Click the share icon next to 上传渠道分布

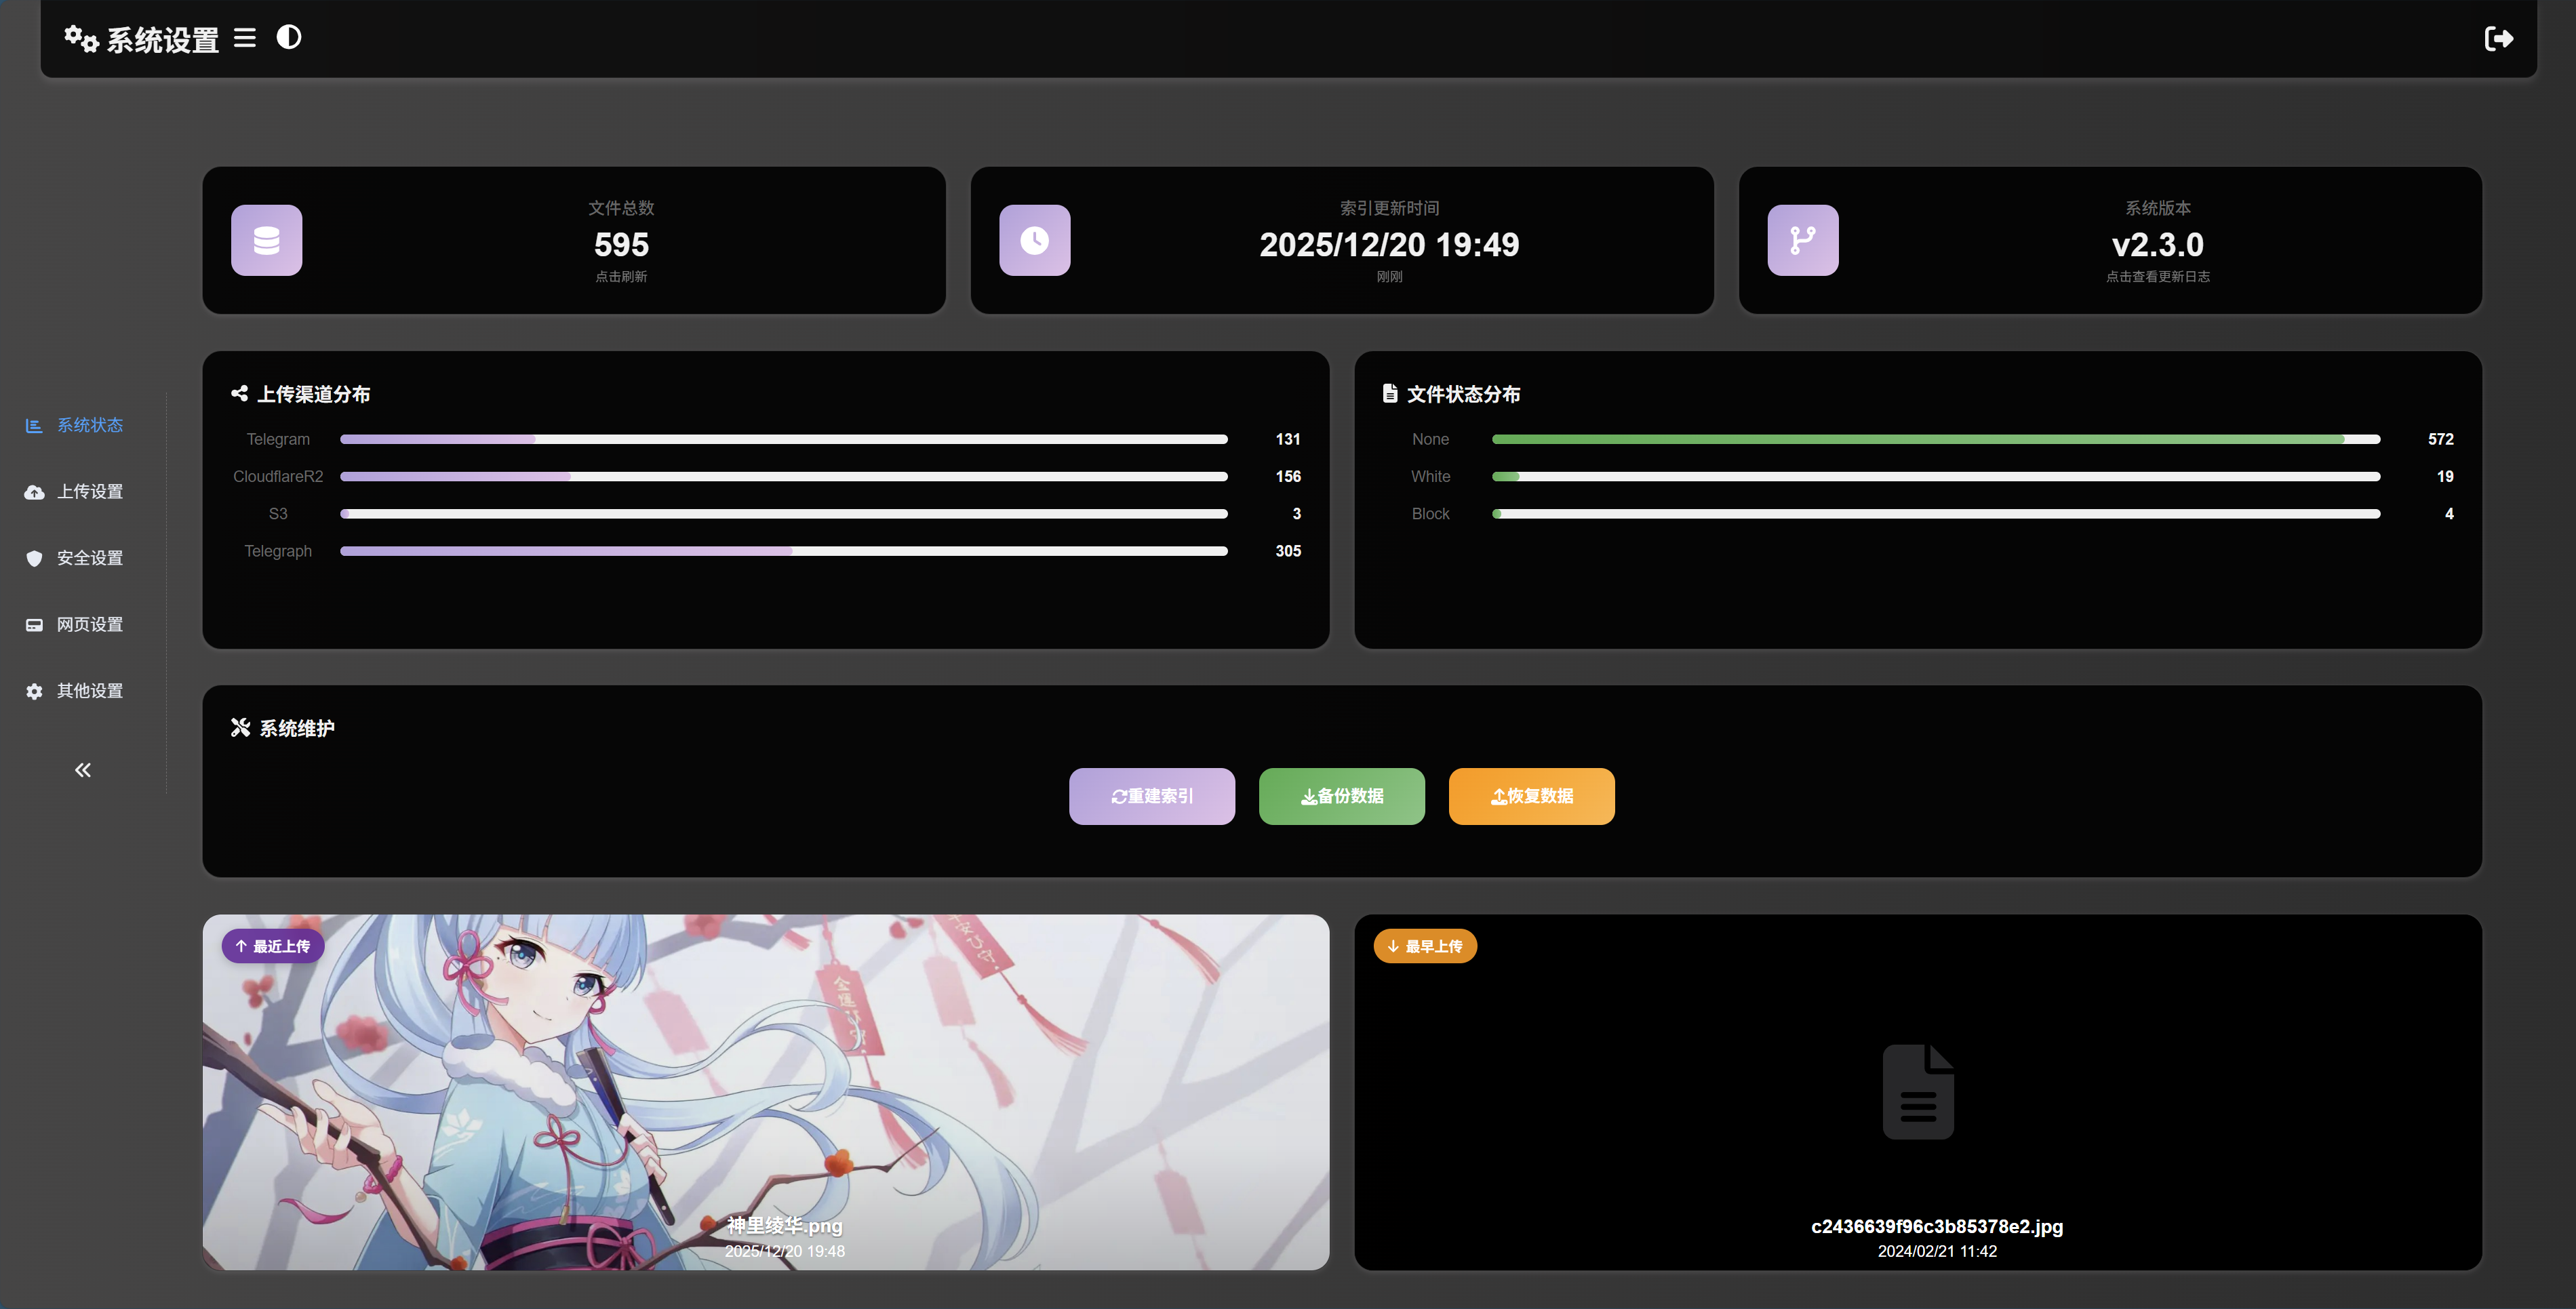(x=240, y=394)
